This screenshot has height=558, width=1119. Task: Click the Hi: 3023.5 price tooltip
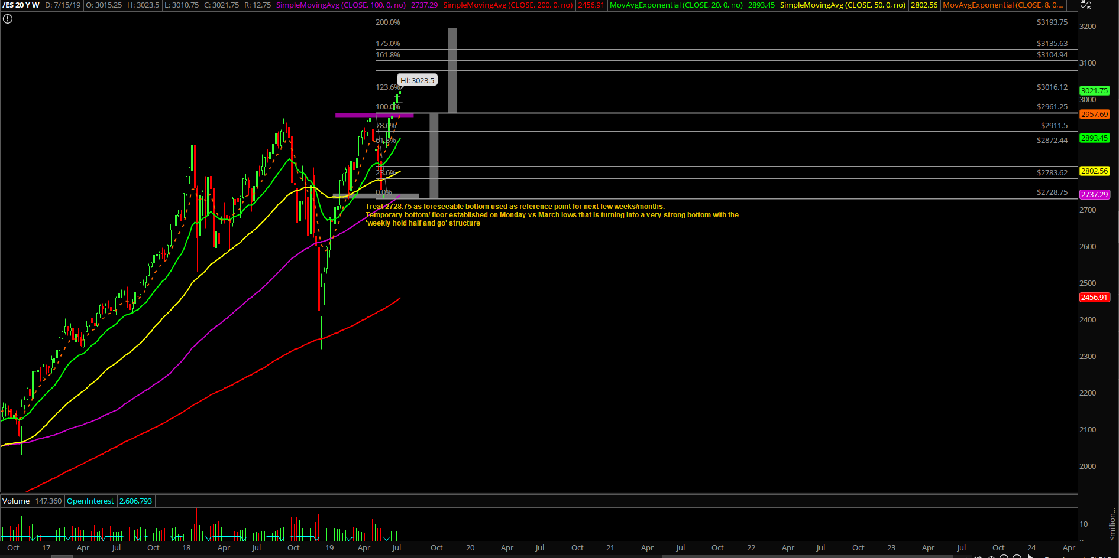(x=417, y=80)
